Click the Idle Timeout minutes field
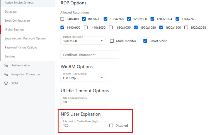This screenshot has width=211, height=135. [83, 102]
